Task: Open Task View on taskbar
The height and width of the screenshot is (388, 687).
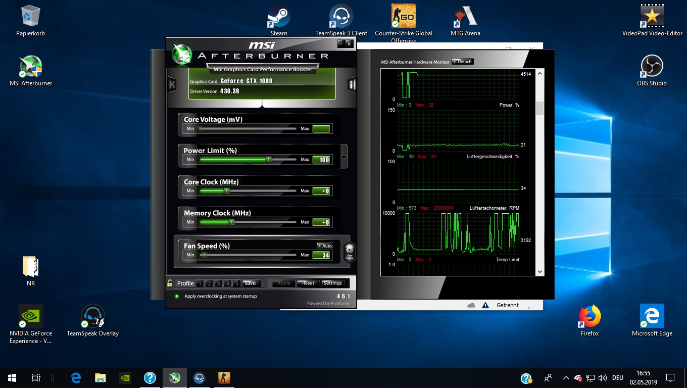Action: 36,377
